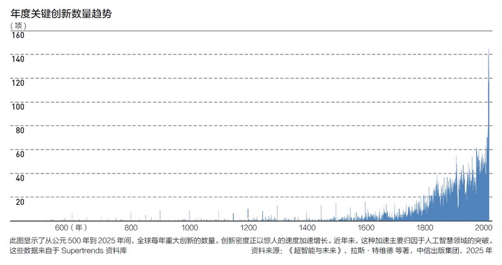
Task: Click the x-axis label 1400
Action: pyautogui.click(x=307, y=228)
